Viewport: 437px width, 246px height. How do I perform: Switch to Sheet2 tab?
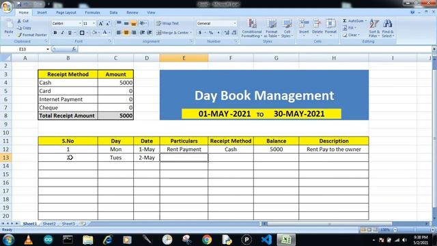pos(49,223)
